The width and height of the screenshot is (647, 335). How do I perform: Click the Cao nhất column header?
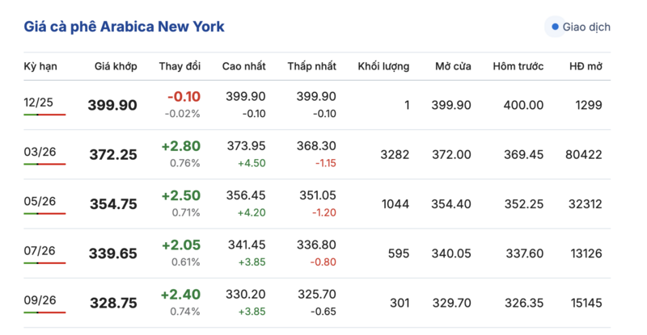click(243, 66)
